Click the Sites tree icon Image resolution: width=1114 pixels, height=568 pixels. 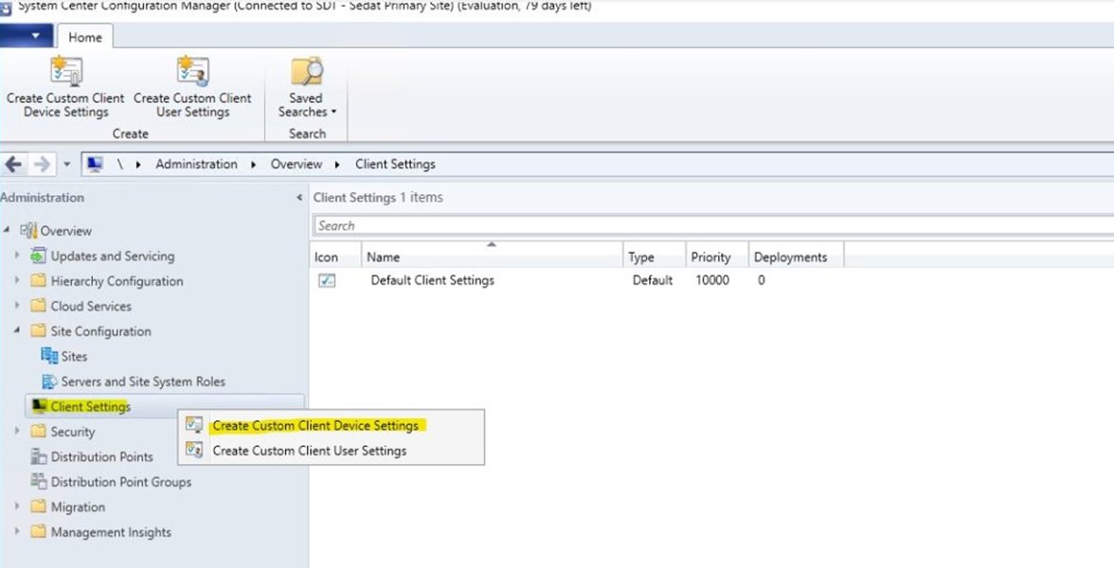[x=49, y=356]
